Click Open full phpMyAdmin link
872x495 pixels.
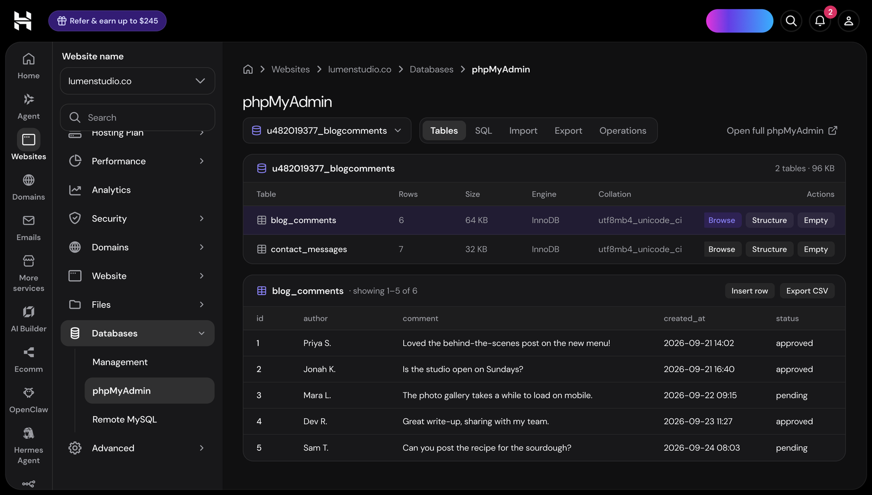pyautogui.click(x=782, y=131)
